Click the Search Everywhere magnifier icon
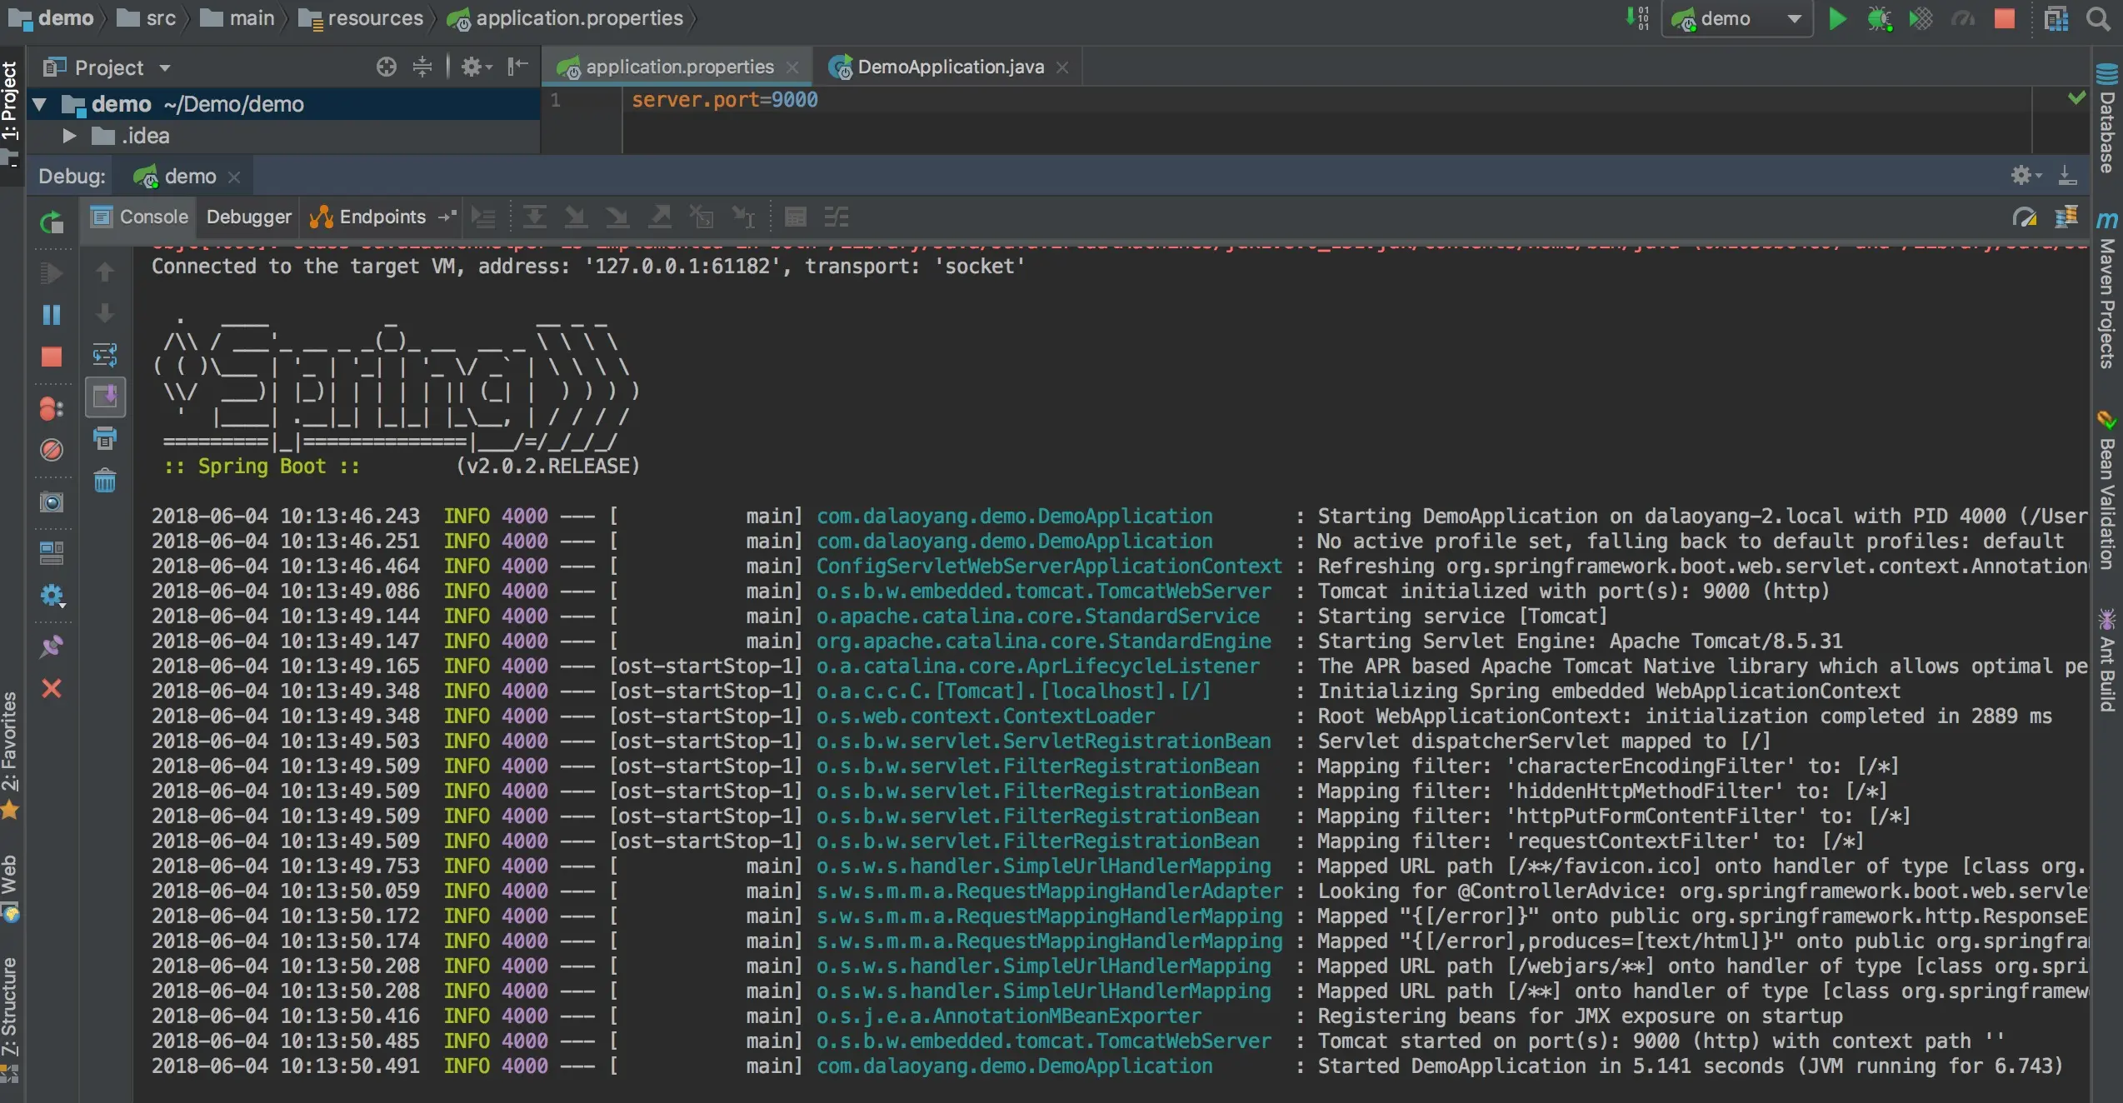 pyautogui.click(x=2098, y=18)
